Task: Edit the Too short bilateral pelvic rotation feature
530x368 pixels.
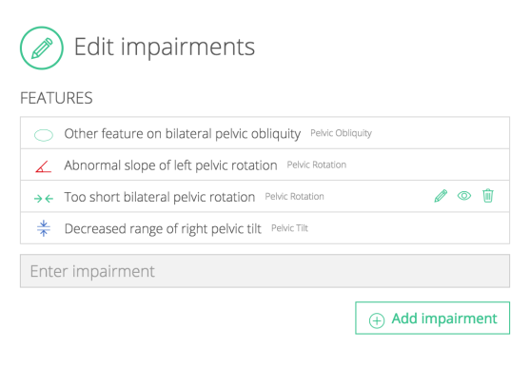Action: pyautogui.click(x=441, y=196)
